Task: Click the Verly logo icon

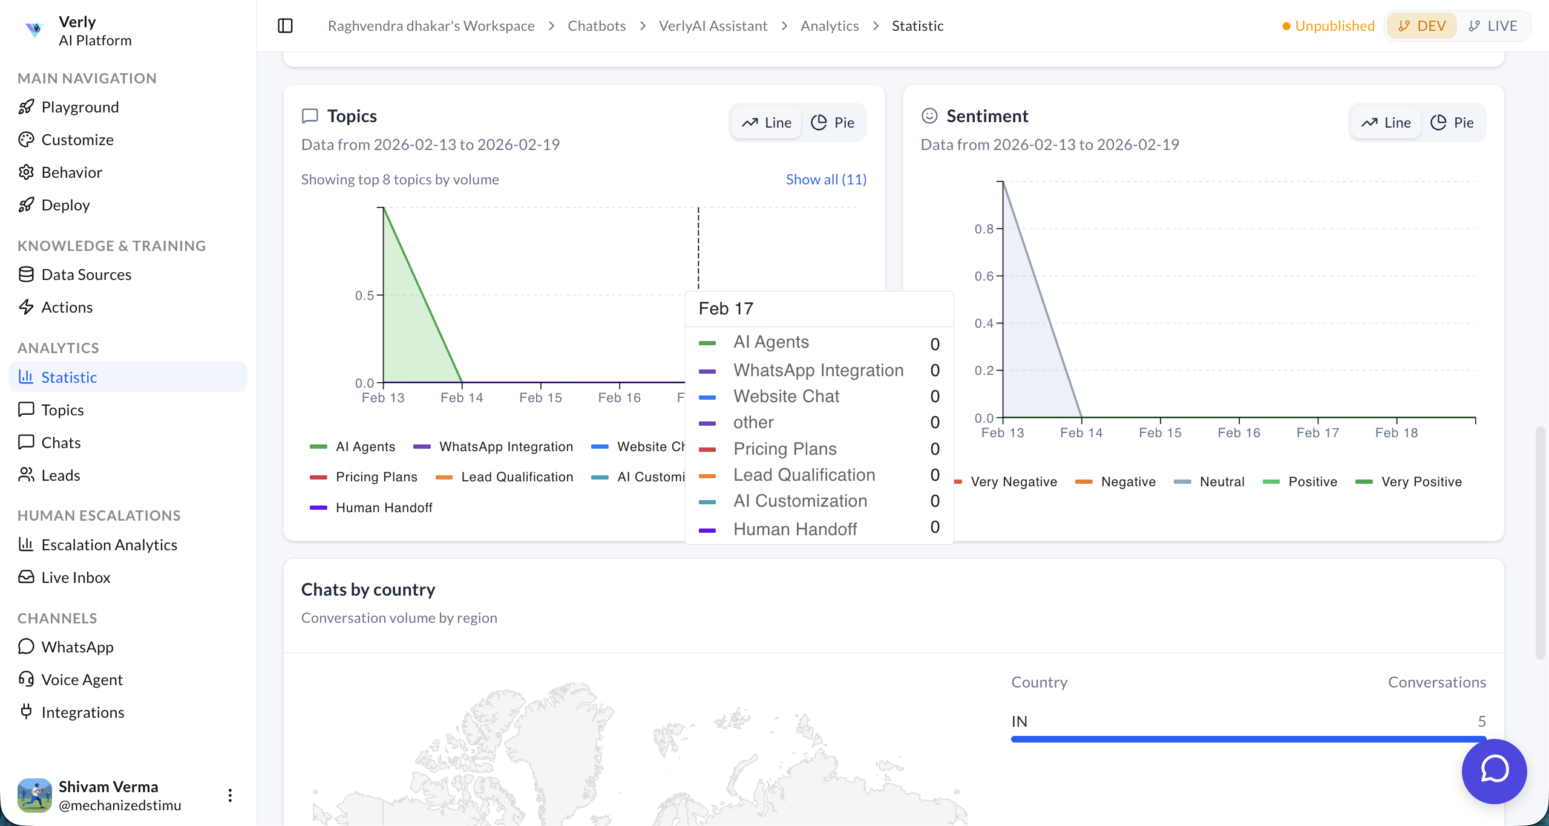Action: [34, 29]
